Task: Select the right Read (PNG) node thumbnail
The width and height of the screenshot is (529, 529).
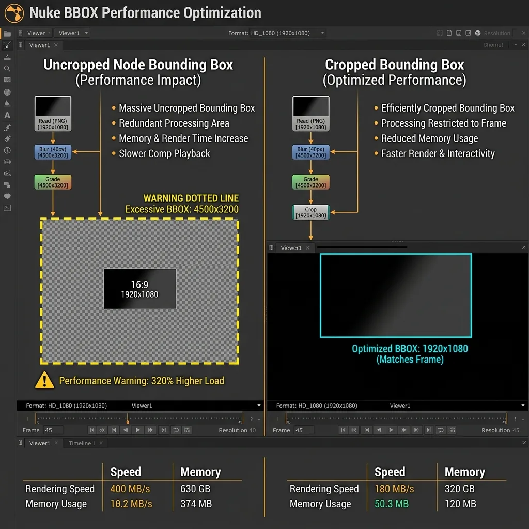Action: pyautogui.click(x=310, y=114)
